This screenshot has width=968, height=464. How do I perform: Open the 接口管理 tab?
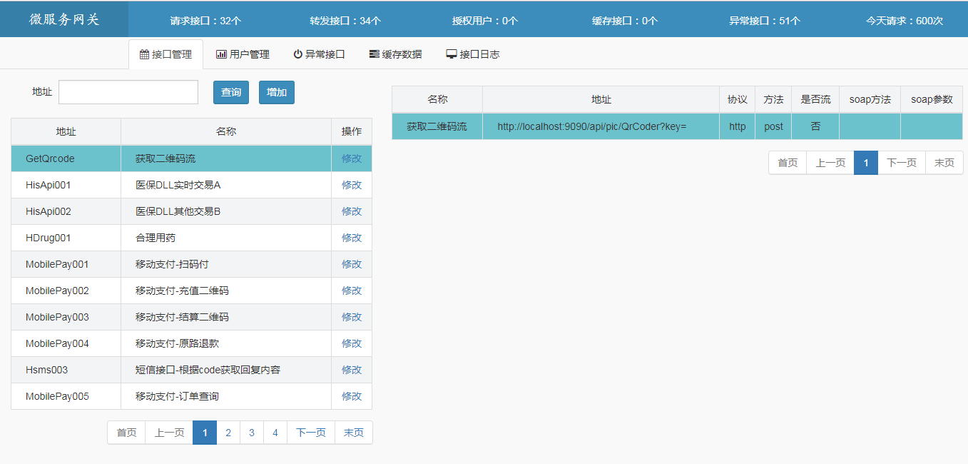pos(165,54)
